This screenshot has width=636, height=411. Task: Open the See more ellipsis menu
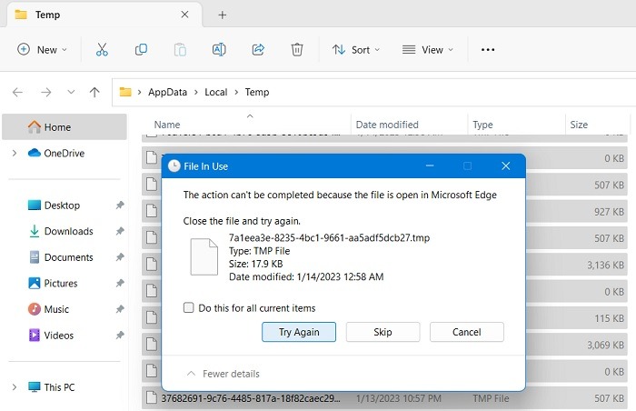tap(488, 49)
